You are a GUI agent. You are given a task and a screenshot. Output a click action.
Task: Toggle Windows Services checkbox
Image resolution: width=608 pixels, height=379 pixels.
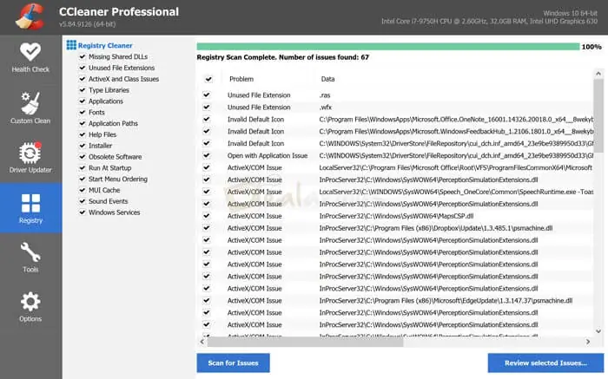(x=83, y=212)
